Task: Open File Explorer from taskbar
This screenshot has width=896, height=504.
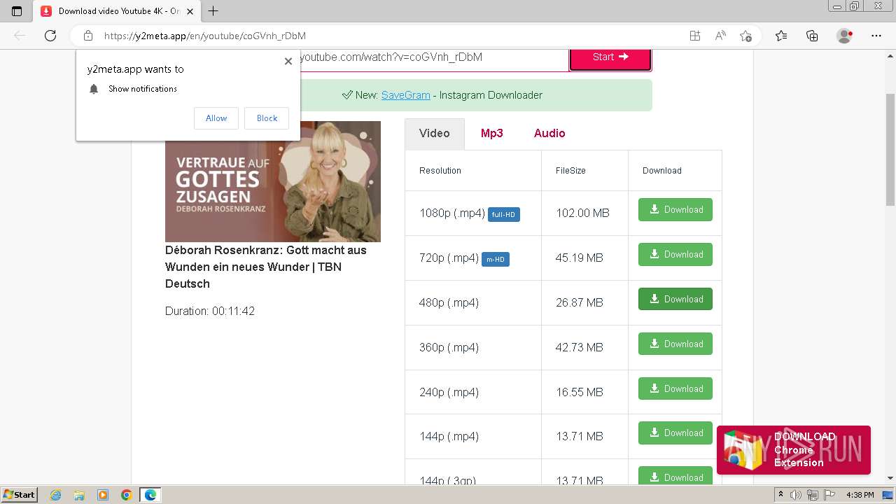Action: 79,495
